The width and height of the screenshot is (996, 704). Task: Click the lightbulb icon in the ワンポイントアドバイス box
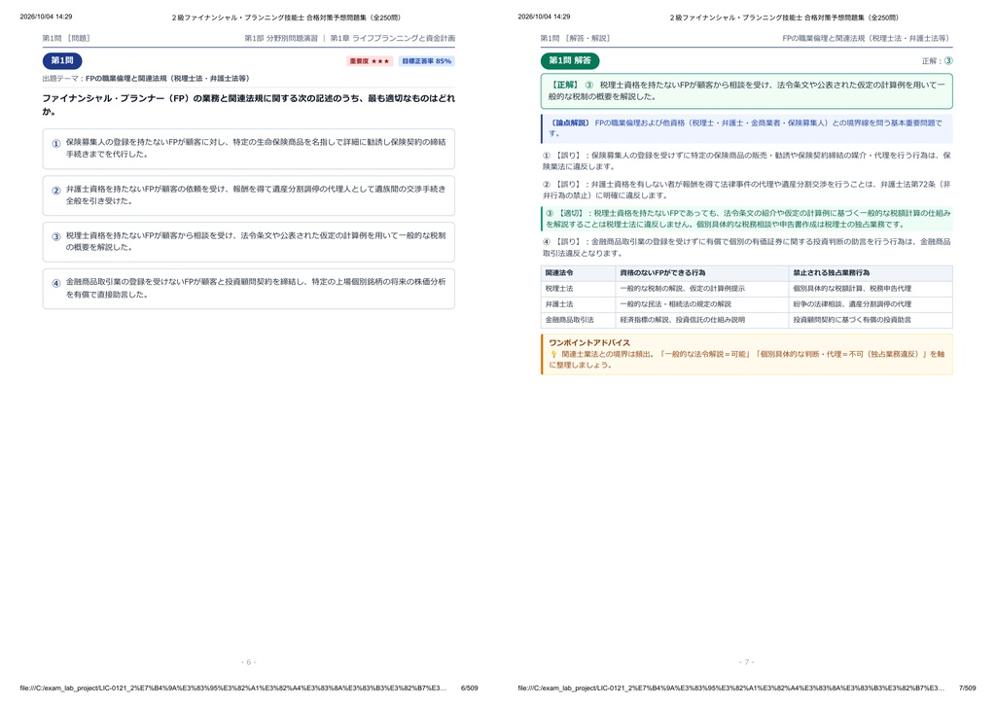click(553, 354)
